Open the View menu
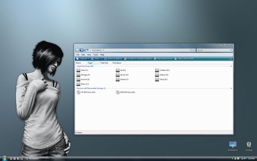 tap(89, 55)
